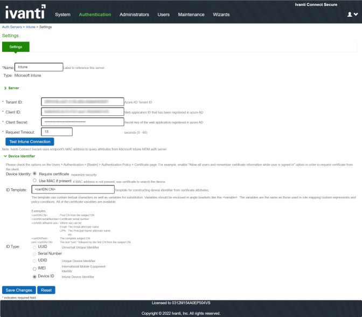The height and width of the screenshot is (317, 362).
Task: Click the 'Type: Microsoft Intune' text
Action: [x=22, y=75]
